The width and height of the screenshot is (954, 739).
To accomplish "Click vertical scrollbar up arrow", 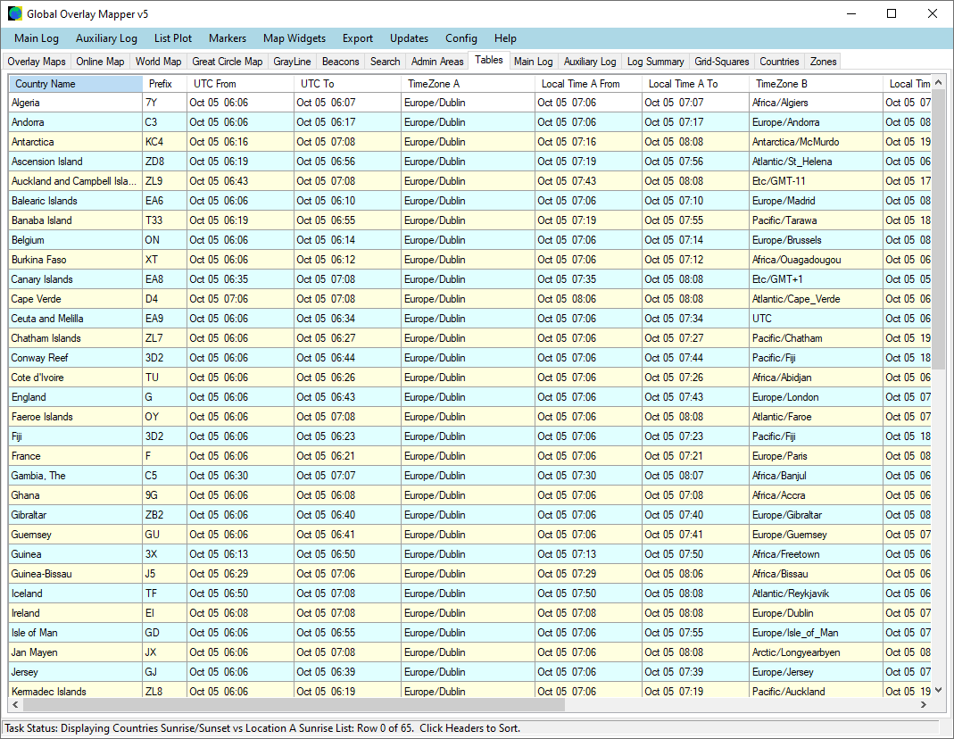I will [938, 83].
